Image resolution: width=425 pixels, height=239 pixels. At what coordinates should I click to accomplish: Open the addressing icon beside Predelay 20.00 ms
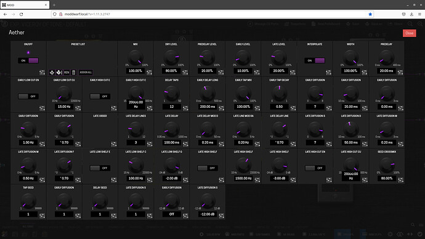pos(400,72)
